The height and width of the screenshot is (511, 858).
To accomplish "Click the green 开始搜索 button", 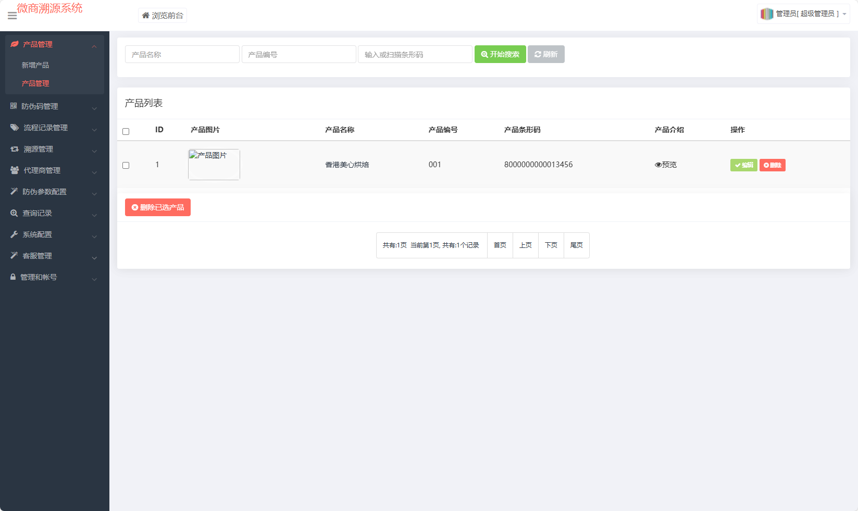I will point(500,54).
